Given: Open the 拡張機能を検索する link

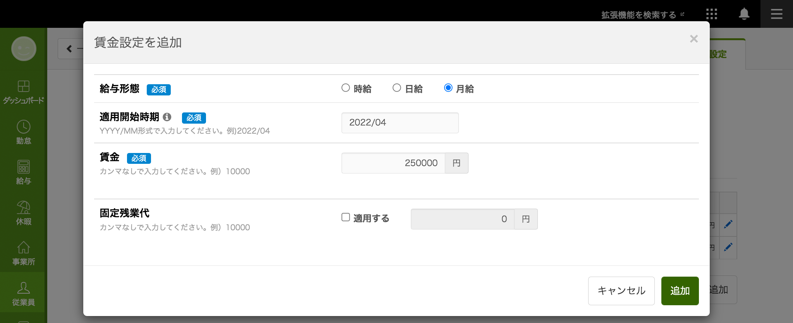Looking at the screenshot, I should click(643, 15).
